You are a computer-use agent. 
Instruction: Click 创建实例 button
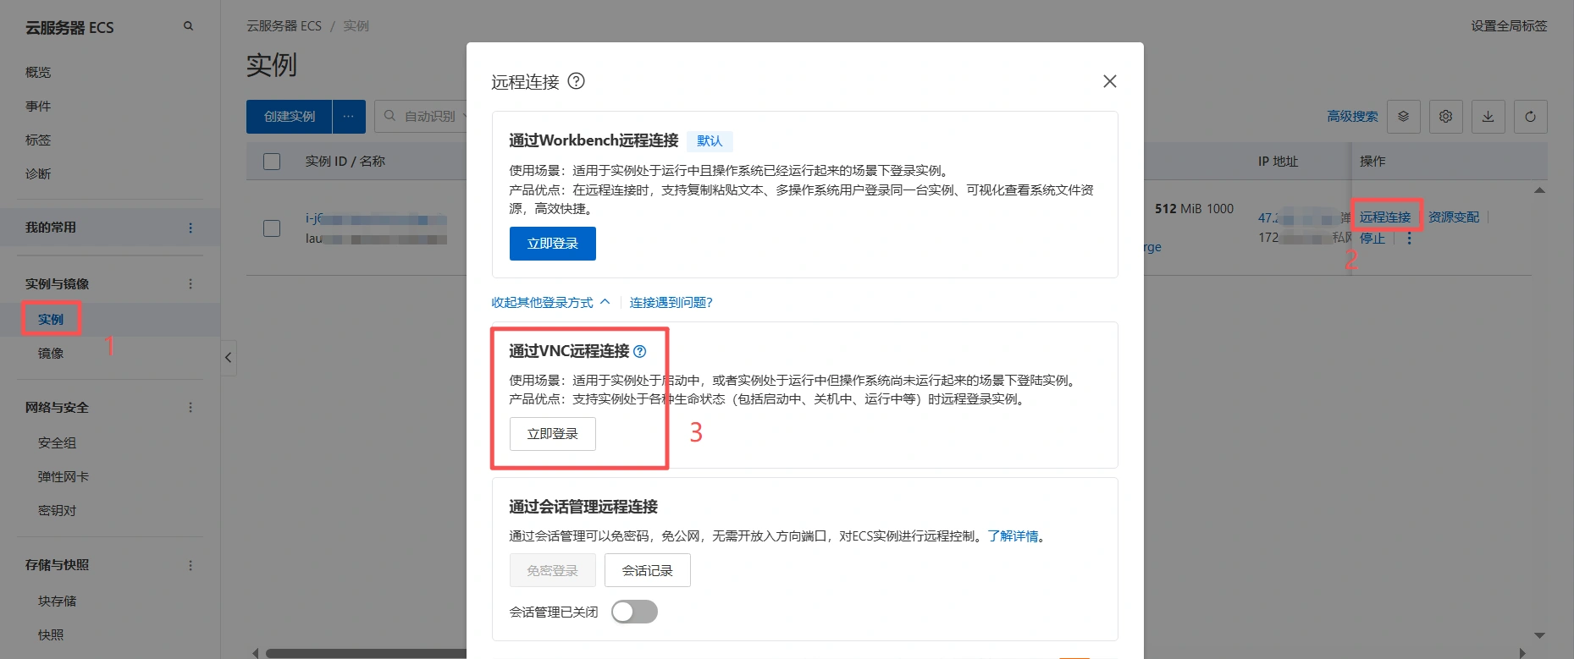(289, 117)
